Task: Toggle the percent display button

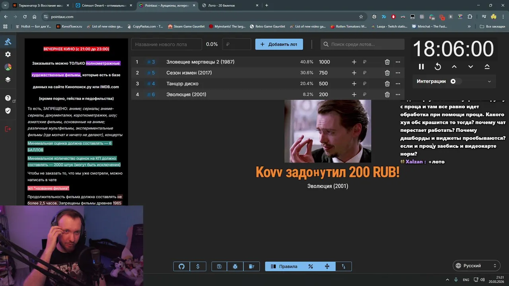Action: 311,267
